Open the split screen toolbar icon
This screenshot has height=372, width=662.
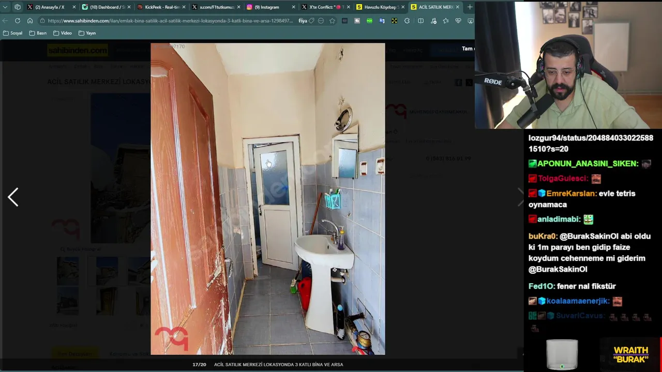[x=420, y=21]
